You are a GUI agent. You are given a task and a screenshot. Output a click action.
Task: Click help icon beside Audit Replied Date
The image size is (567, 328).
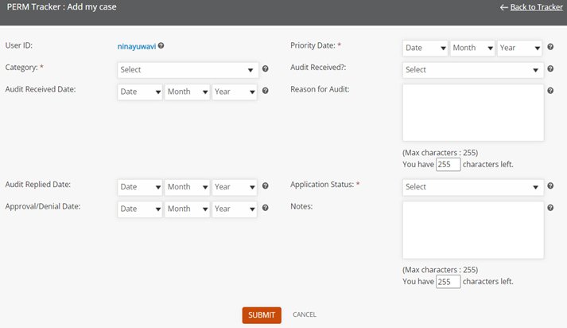(266, 186)
